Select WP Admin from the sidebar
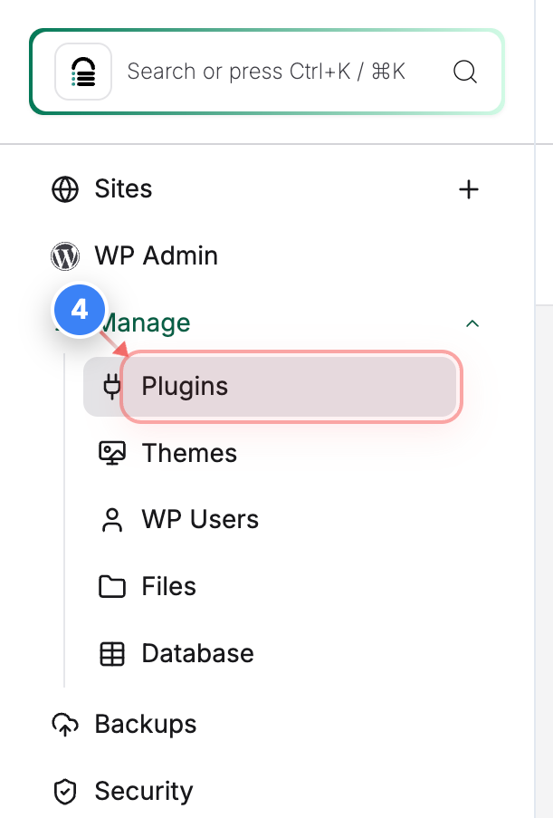The height and width of the screenshot is (818, 553). (x=156, y=256)
